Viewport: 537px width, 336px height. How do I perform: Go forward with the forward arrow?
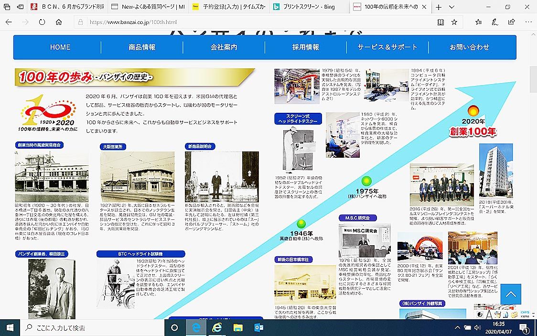point(25,22)
